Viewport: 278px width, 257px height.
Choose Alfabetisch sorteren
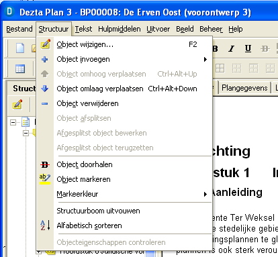pos(124,225)
